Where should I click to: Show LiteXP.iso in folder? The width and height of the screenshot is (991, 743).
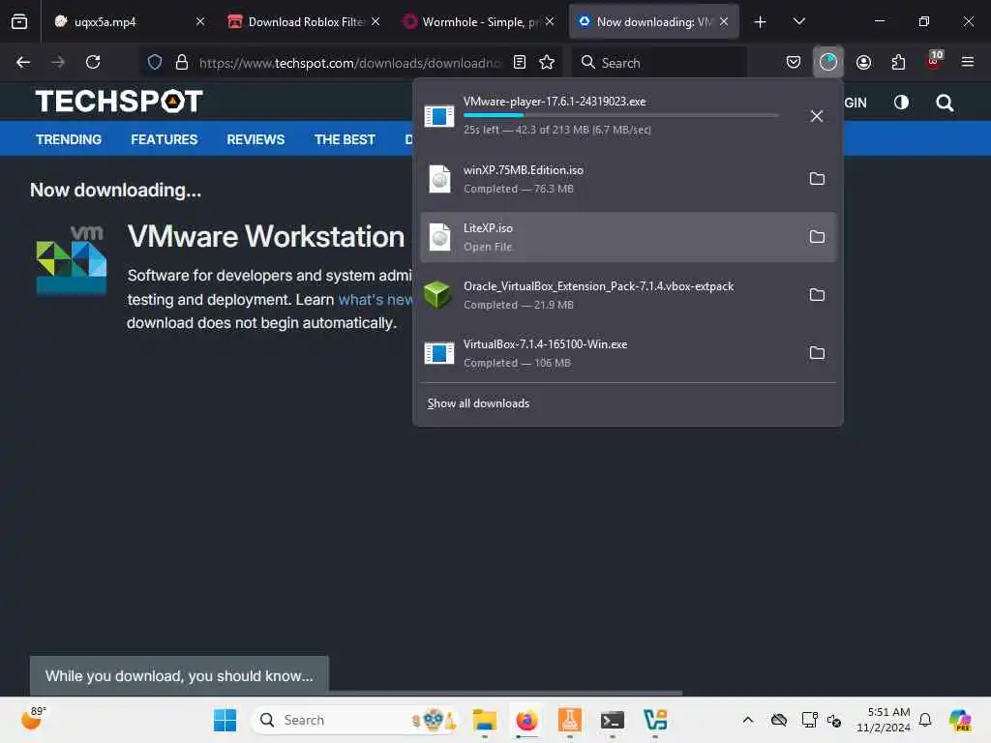click(817, 237)
